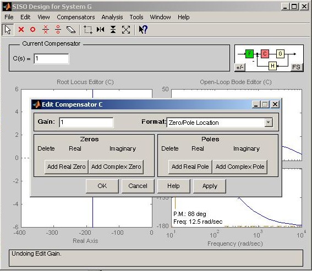Open the Compensators menu

click(x=76, y=17)
